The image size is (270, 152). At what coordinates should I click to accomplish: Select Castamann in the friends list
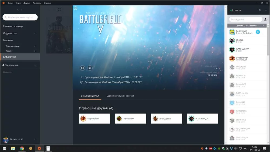point(247,112)
